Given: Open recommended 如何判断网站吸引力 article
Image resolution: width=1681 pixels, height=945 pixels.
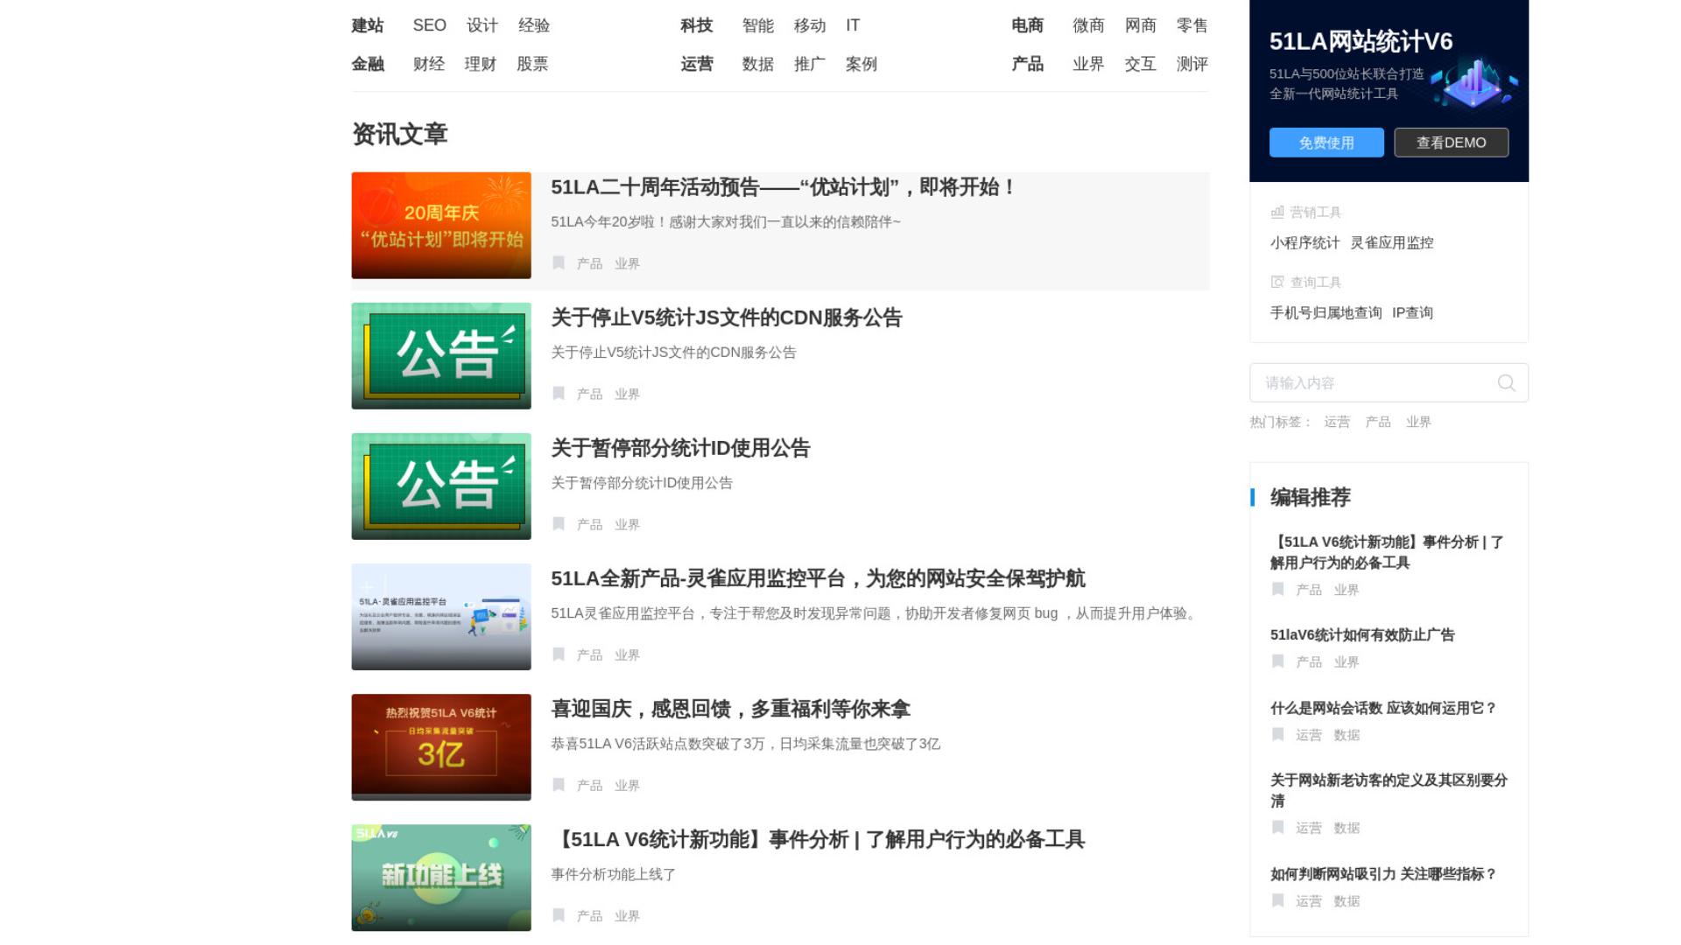Looking at the screenshot, I should pyautogui.click(x=1383, y=873).
